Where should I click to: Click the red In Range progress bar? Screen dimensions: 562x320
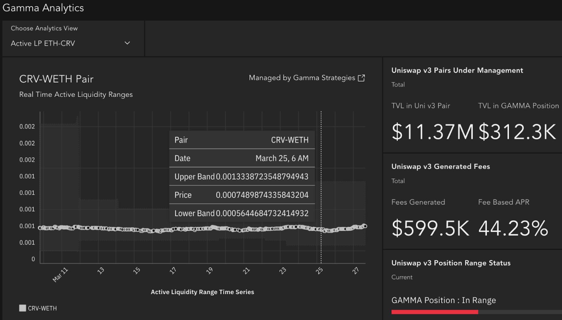pos(434,312)
